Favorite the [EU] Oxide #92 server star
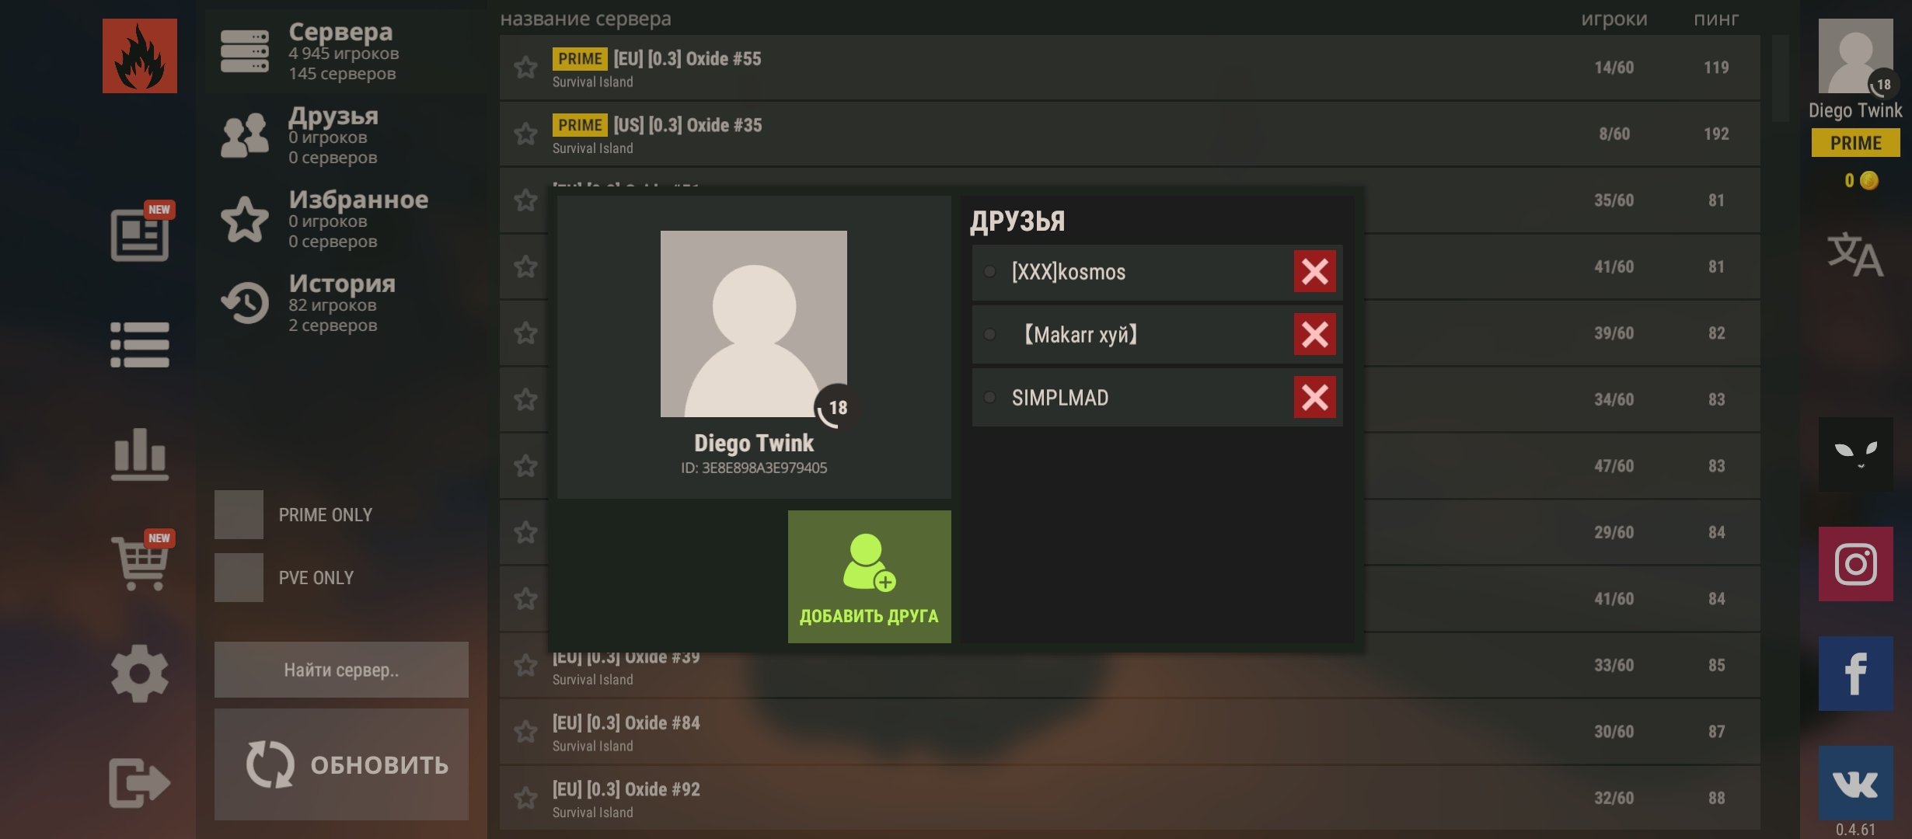The height and width of the screenshot is (839, 1912). [x=526, y=798]
